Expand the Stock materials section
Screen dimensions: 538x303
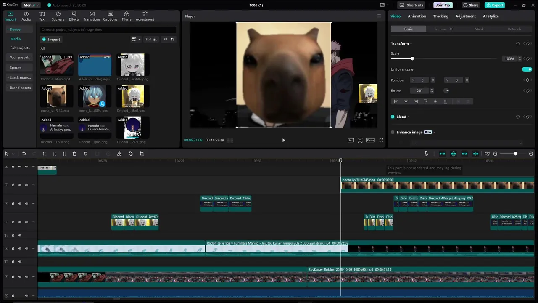coord(19,77)
